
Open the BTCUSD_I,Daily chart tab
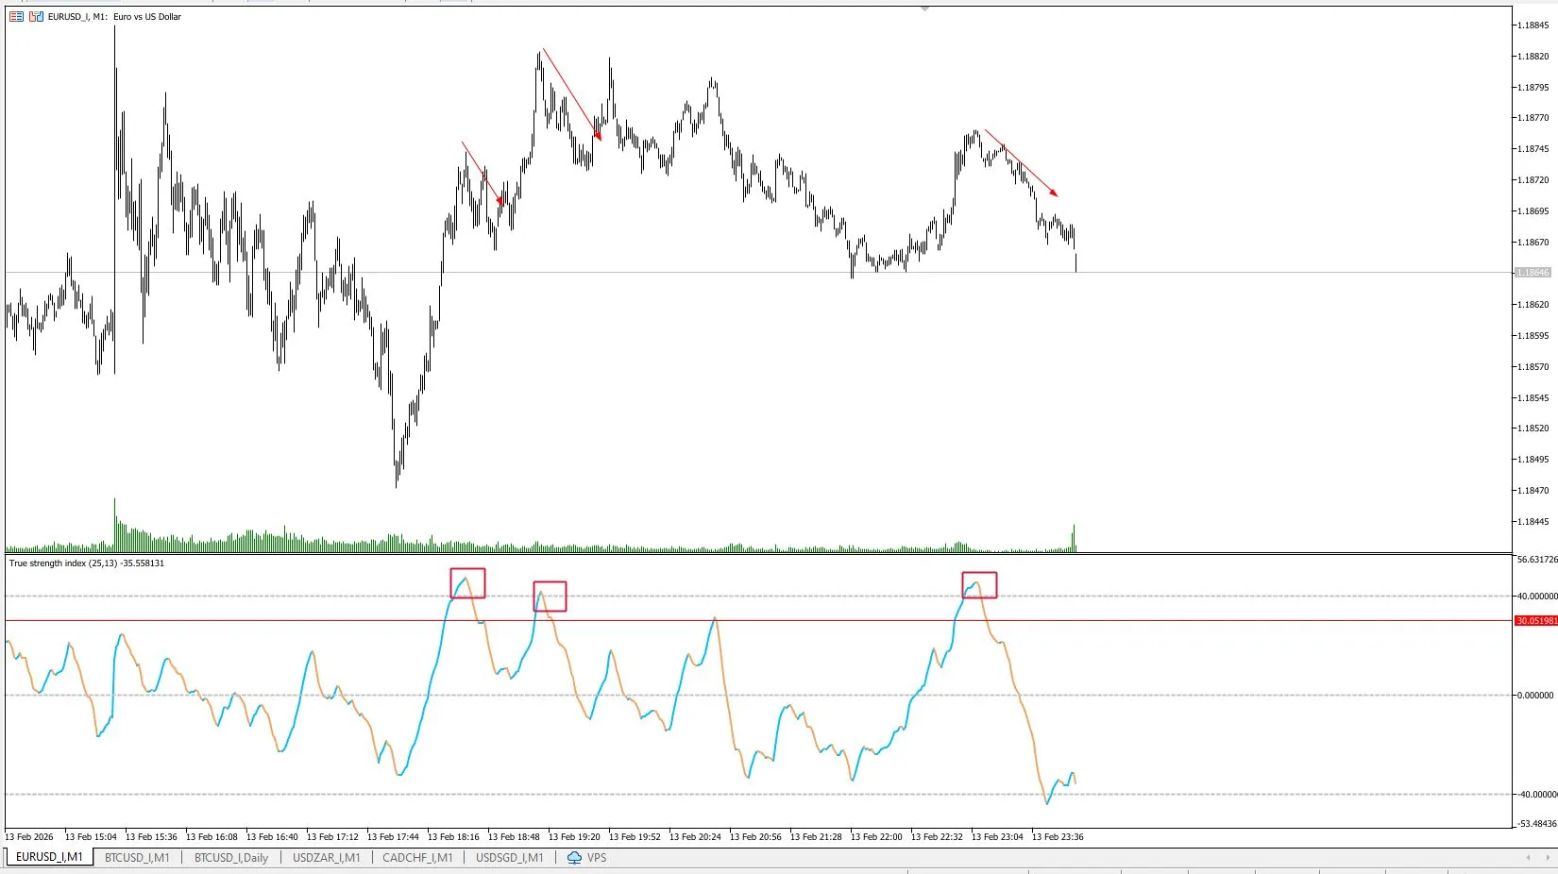[x=231, y=858]
